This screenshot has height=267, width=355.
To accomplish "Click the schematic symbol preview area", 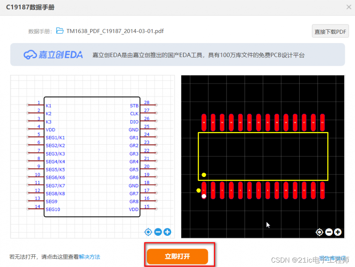I will [92, 156].
